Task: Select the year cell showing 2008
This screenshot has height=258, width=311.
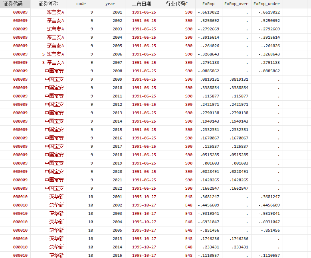Action: (x=117, y=71)
